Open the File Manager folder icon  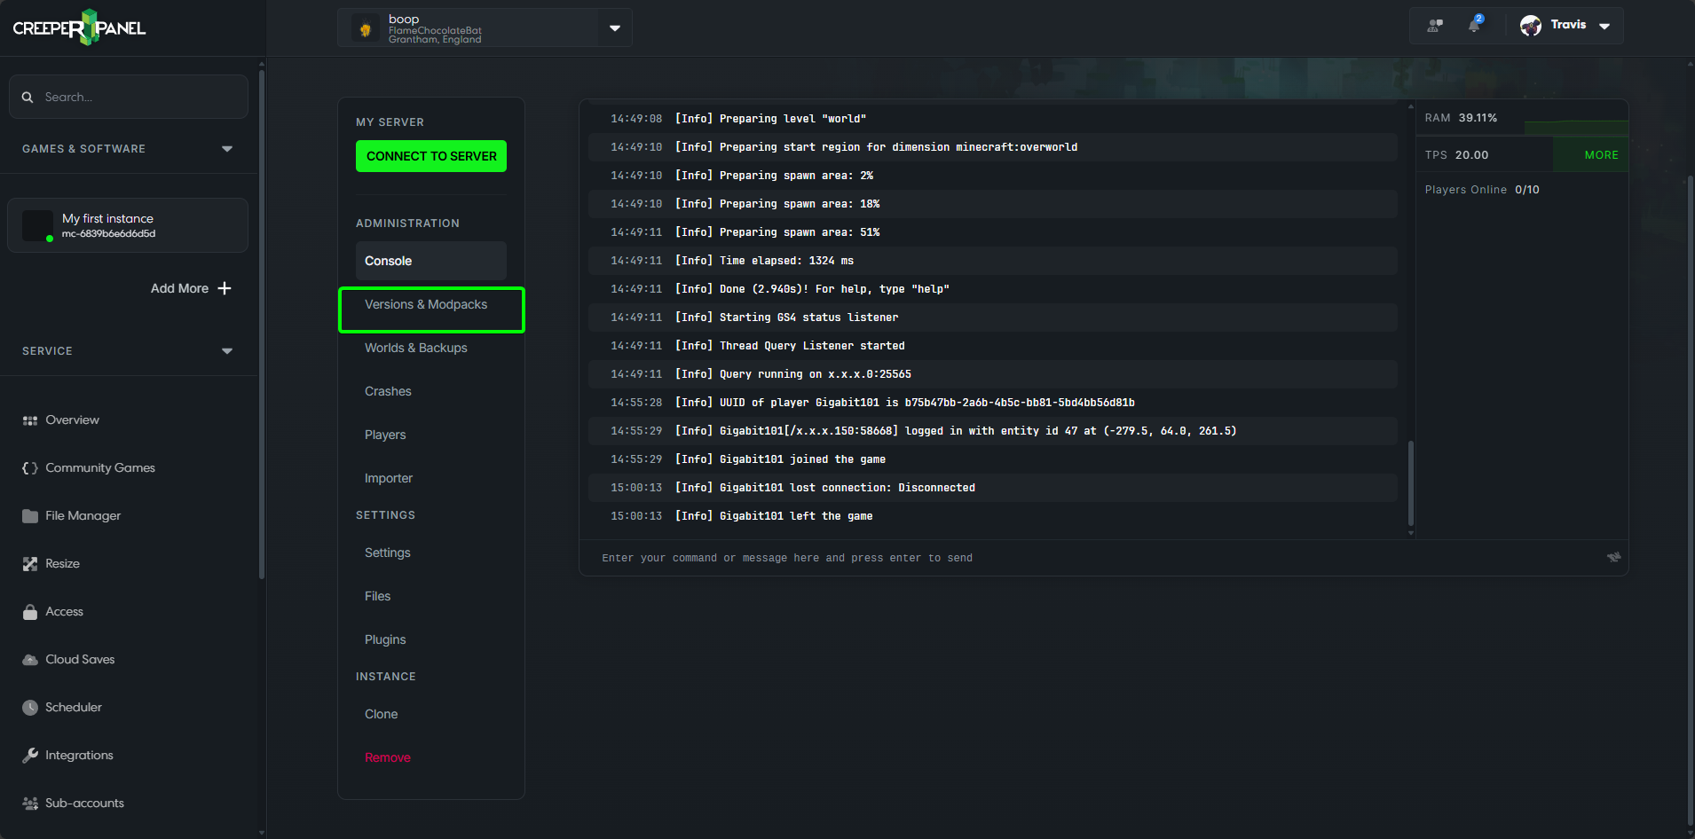pos(29,515)
